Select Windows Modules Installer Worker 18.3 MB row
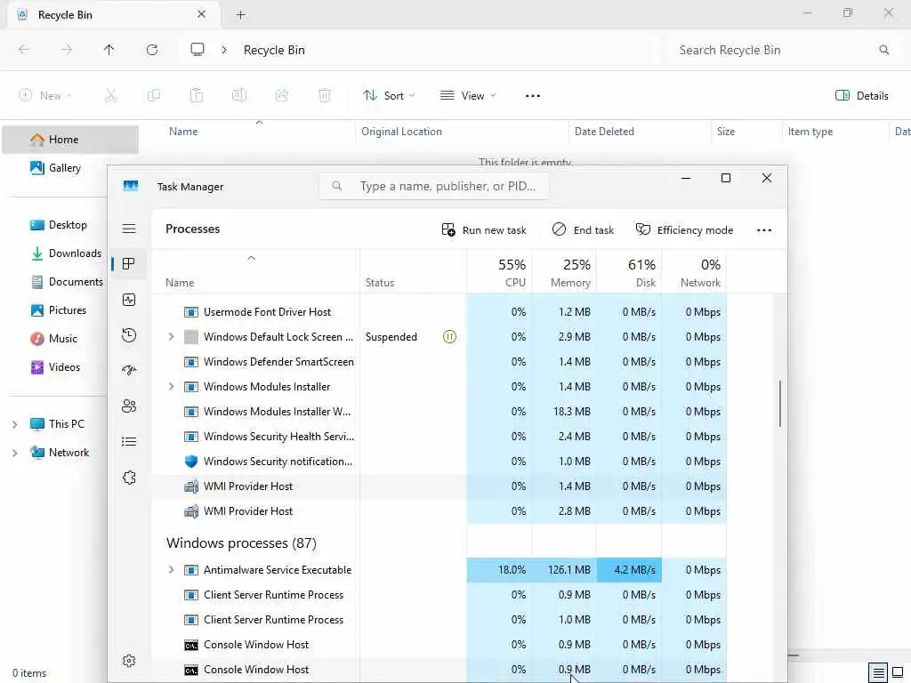911x683 pixels. click(x=439, y=412)
